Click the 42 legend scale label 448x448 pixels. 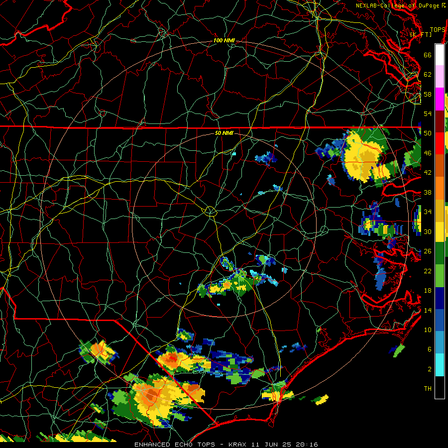(428, 173)
